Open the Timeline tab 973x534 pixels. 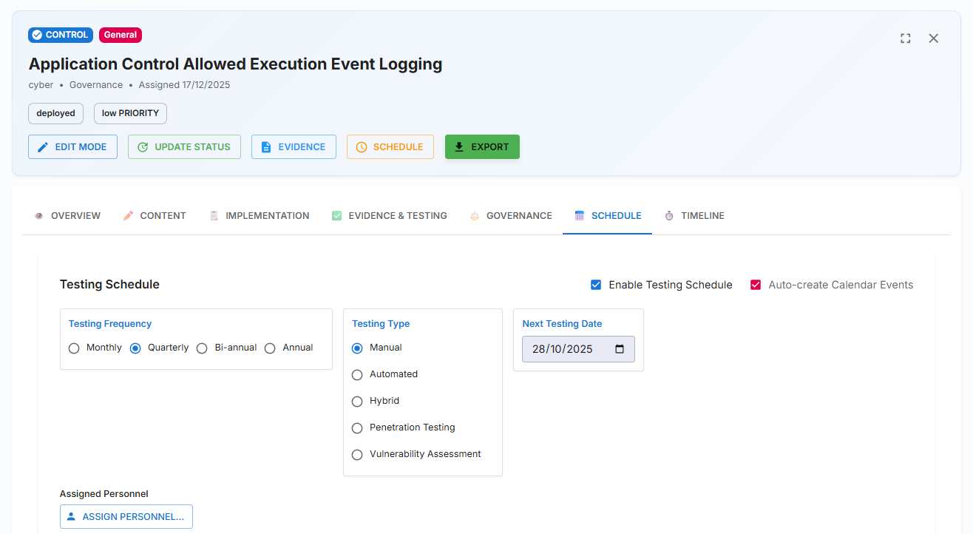(x=694, y=216)
